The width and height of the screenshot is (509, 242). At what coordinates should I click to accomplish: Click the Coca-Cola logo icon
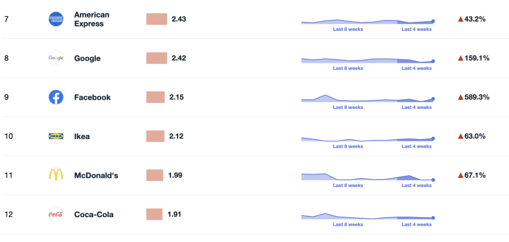click(x=56, y=214)
